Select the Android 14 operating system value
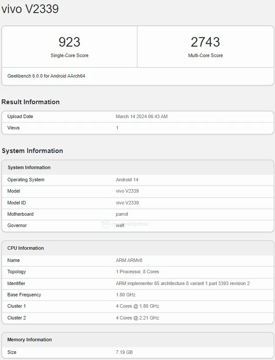The width and height of the screenshot is (275, 360). 127,180
